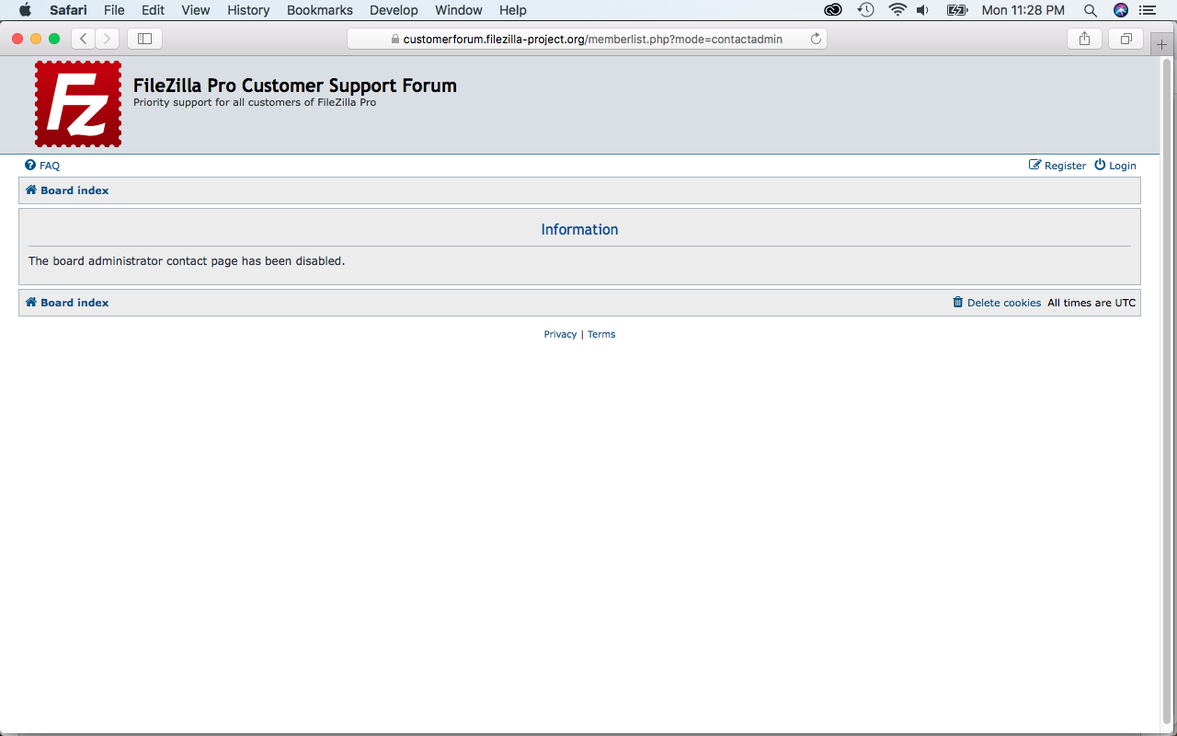Open Spotlight search magnifier icon
This screenshot has width=1177, height=736.
coord(1091,10)
